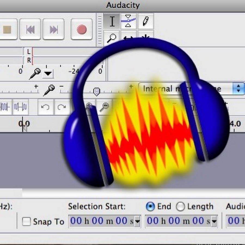The height and width of the screenshot is (245, 245).
Task: Open the End time format dropdown
Action: point(214,221)
